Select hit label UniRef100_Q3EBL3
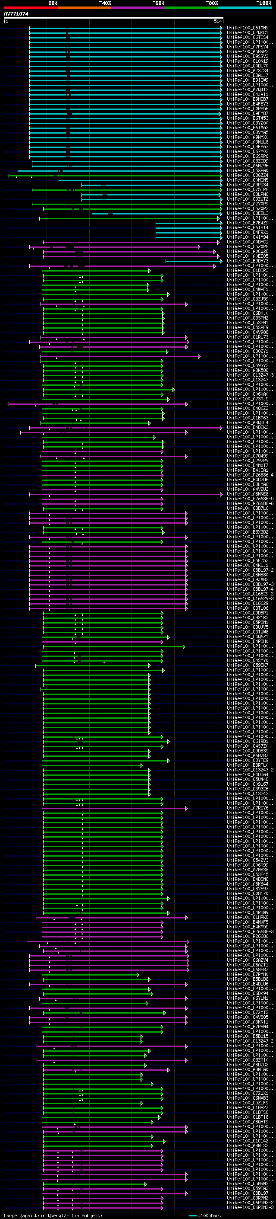 tap(248, 214)
